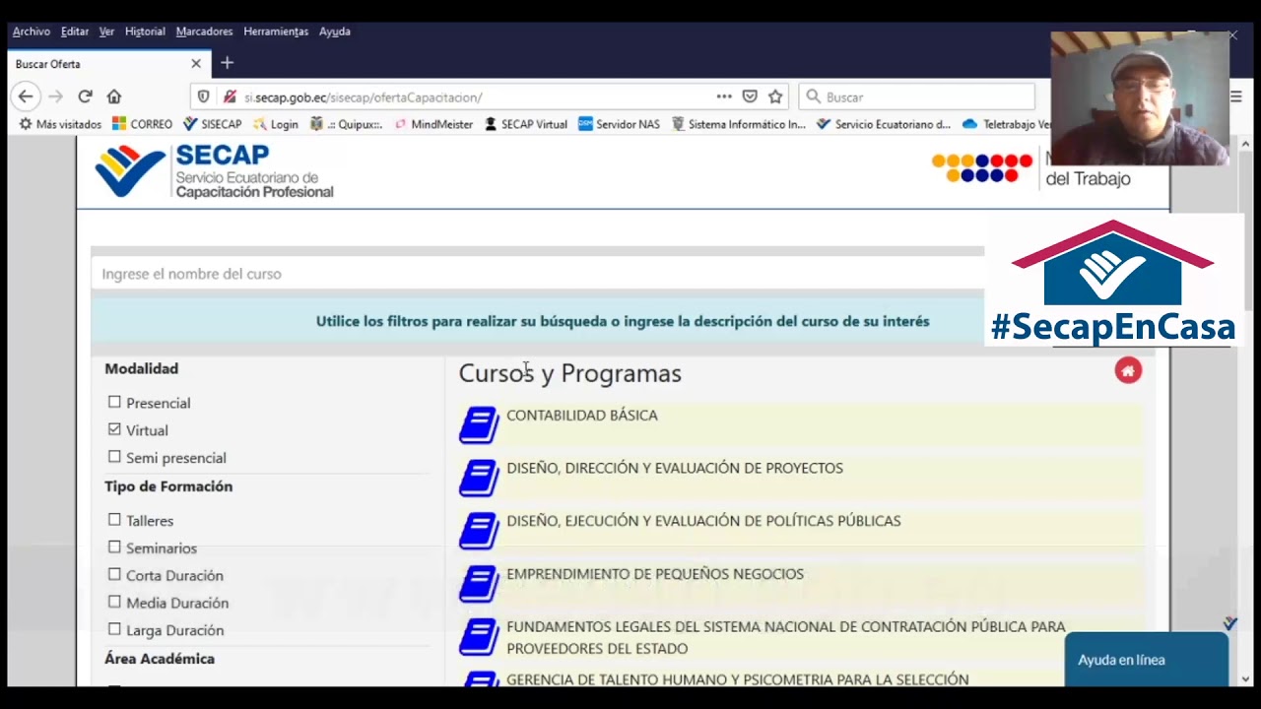Click the course name search field
1261x709 pixels.
538,274
